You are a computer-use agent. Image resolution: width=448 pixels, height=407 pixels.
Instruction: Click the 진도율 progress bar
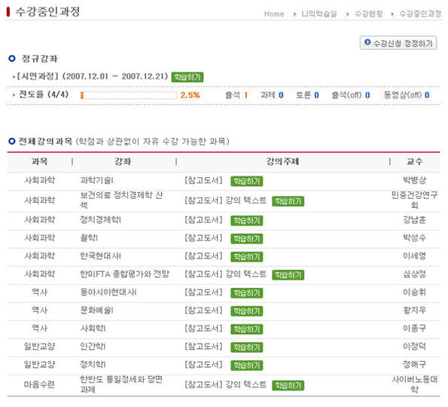129,95
